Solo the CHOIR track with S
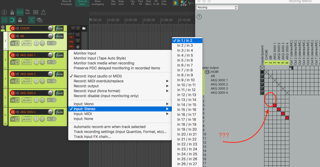Screen dimensions: 320x167 (78, 28)
